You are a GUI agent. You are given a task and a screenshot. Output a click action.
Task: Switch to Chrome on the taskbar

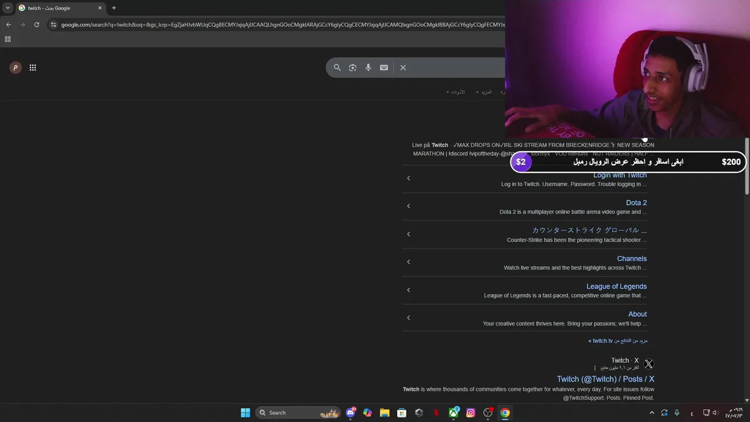click(505, 413)
